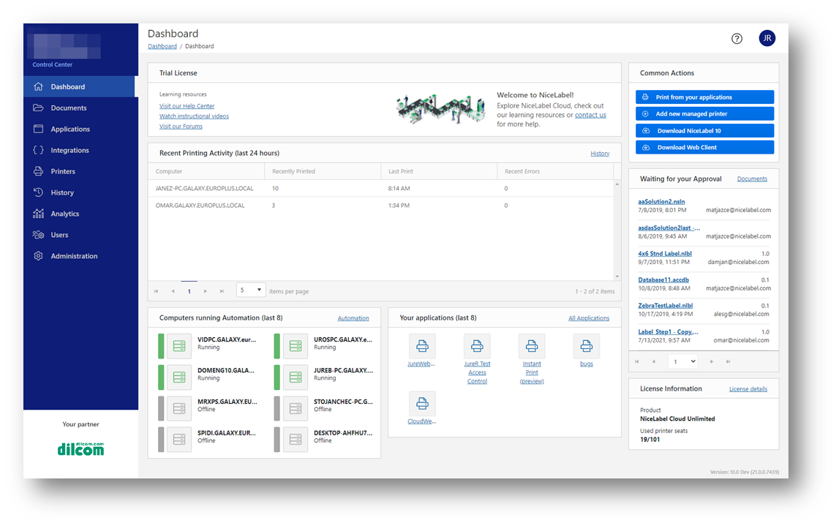
Task: Open the approval list page number dropdown
Action: [683, 361]
